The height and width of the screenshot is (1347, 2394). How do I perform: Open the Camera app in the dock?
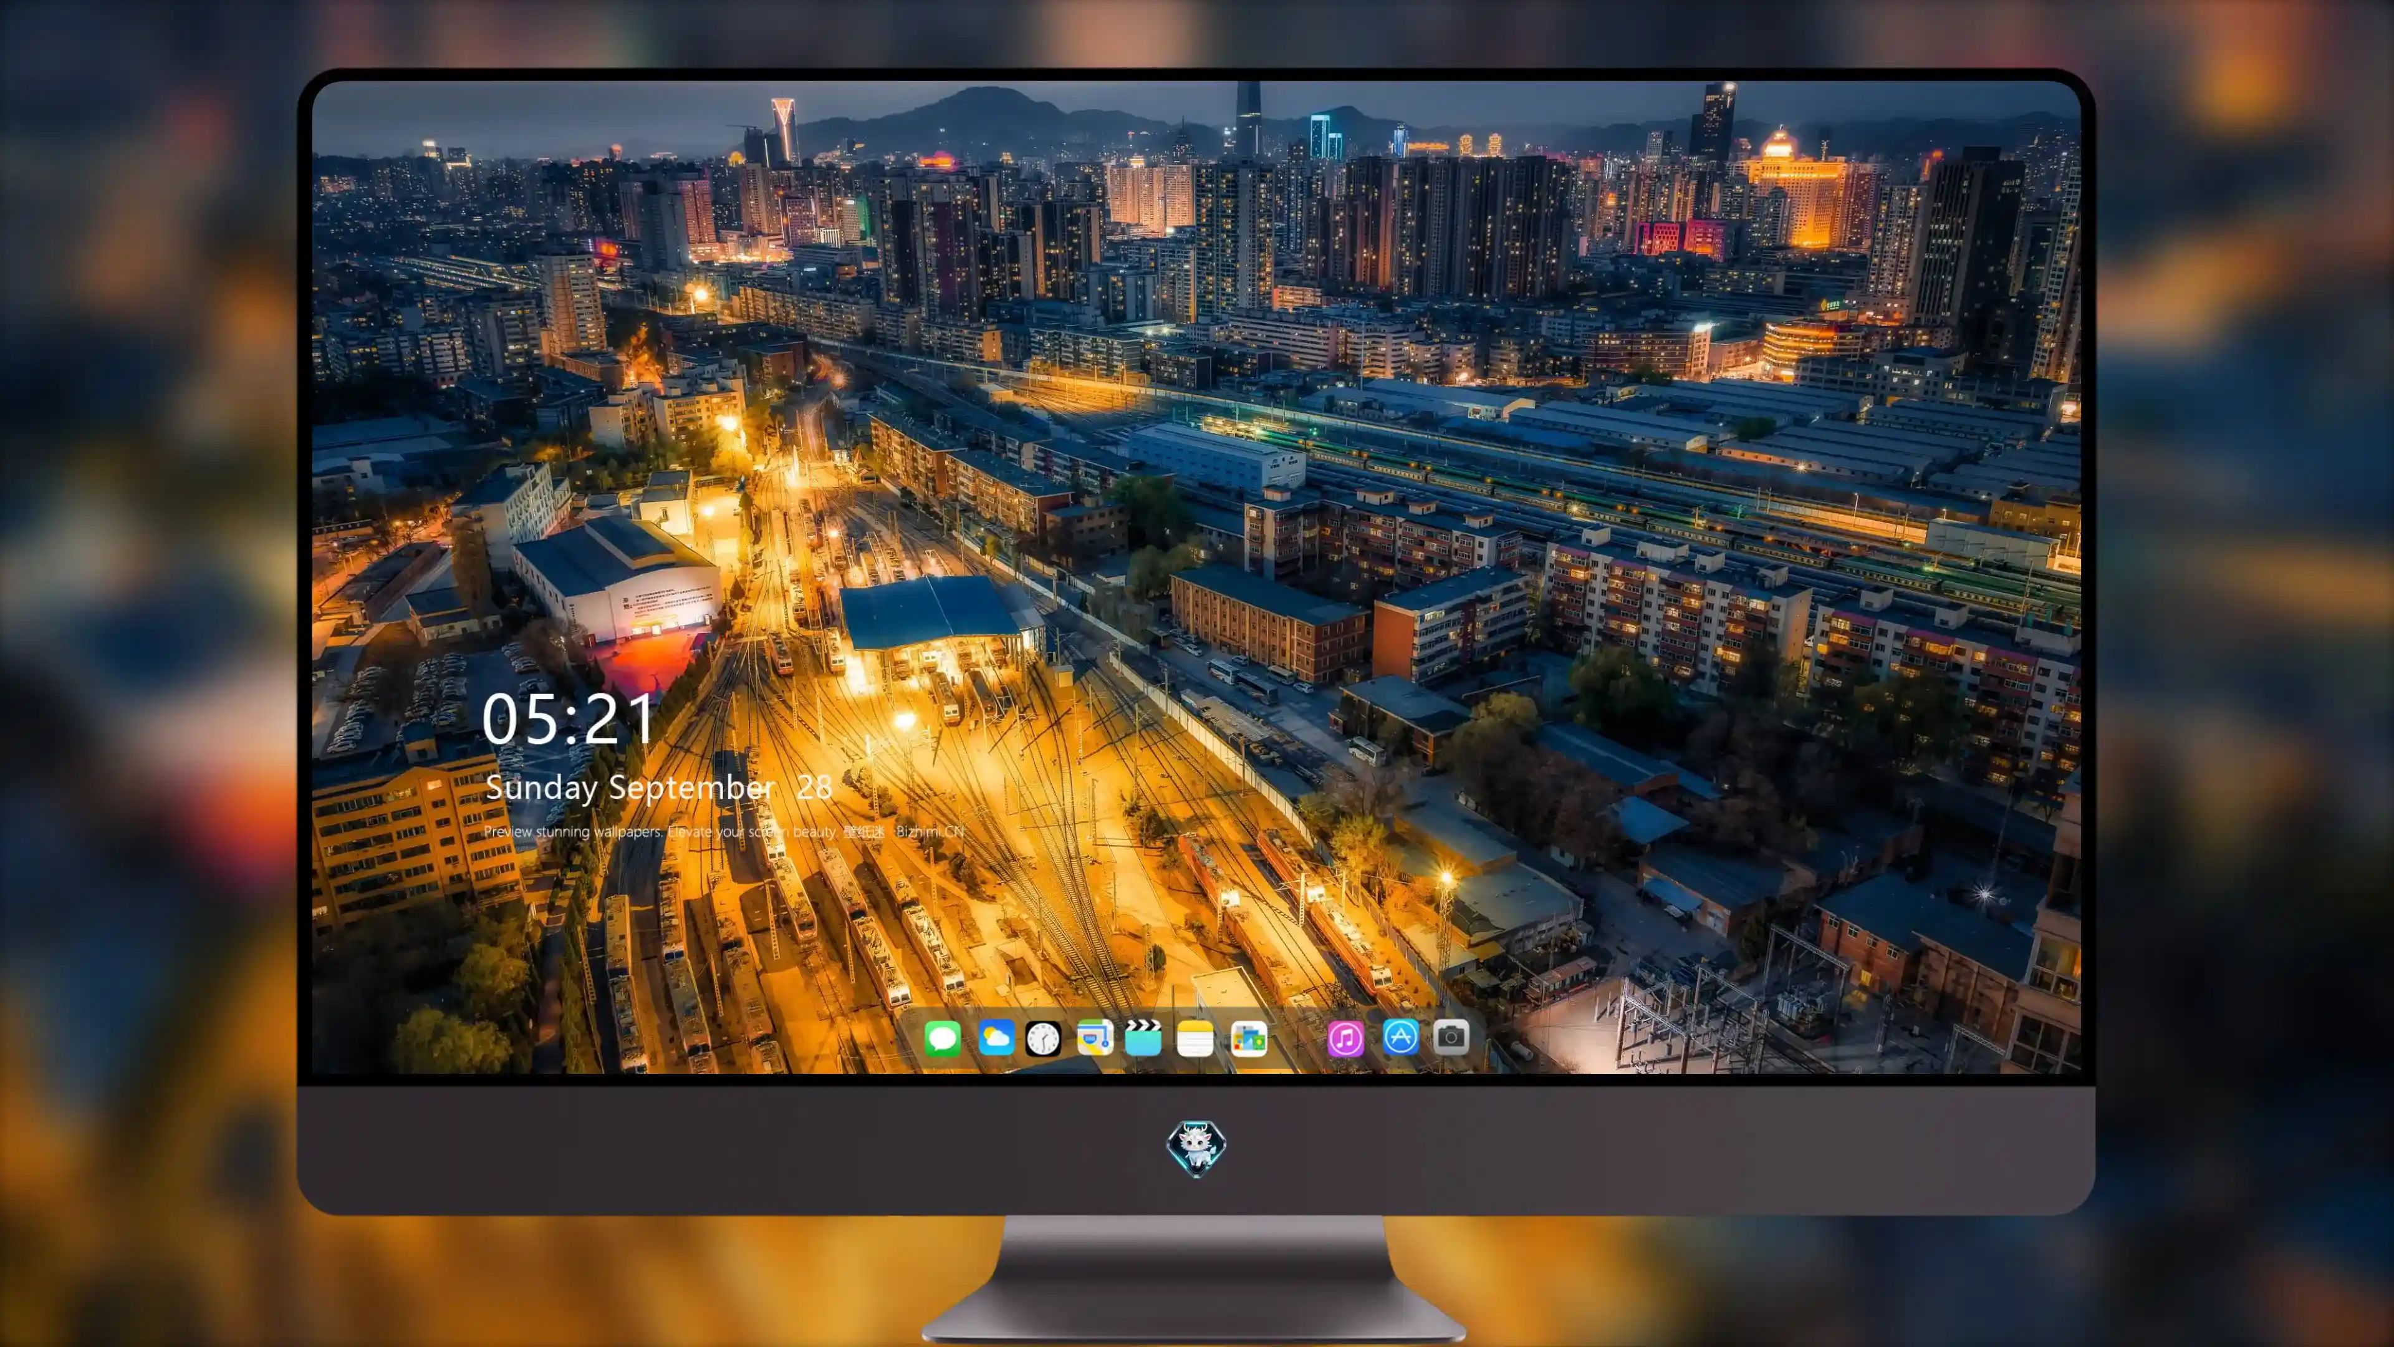click(x=1451, y=1036)
